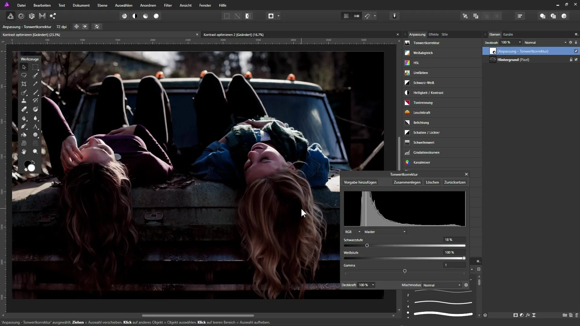The height and width of the screenshot is (326, 580).
Task: Click the Schwarzstufe slider handle
Action: [367, 246]
